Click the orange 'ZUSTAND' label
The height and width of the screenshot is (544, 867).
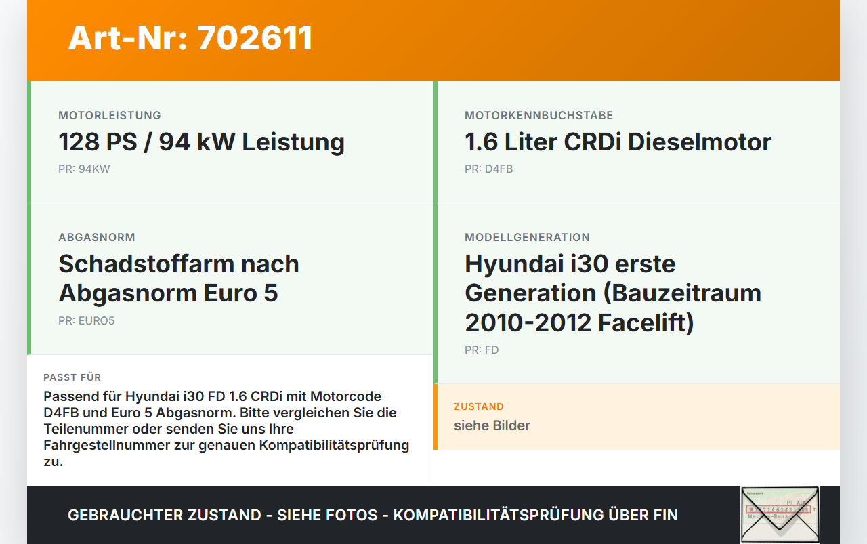click(479, 407)
